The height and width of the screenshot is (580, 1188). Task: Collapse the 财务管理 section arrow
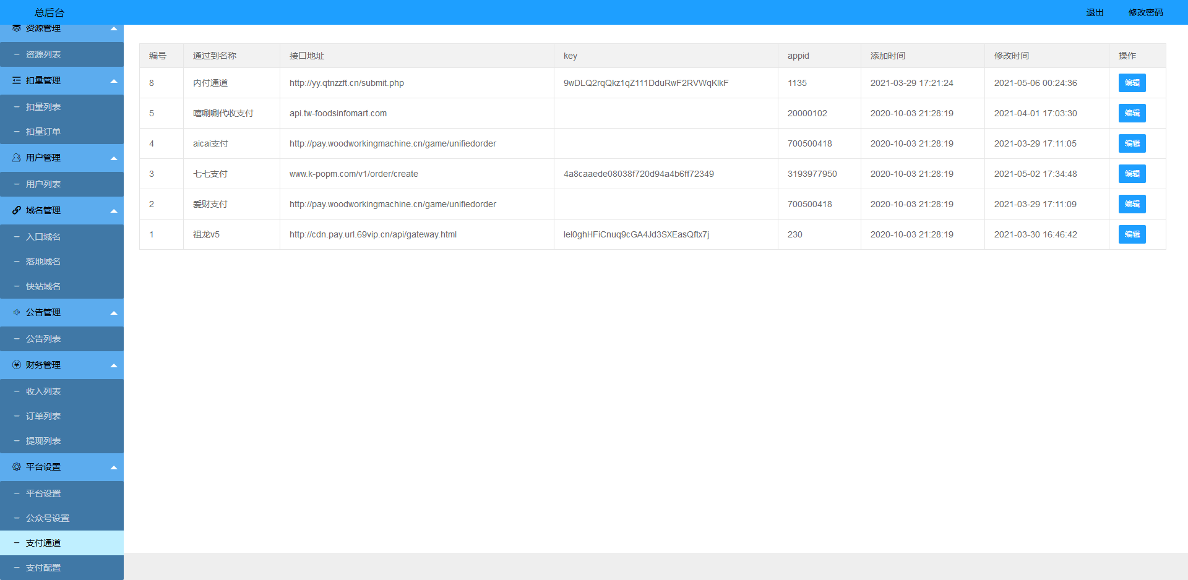tap(114, 365)
